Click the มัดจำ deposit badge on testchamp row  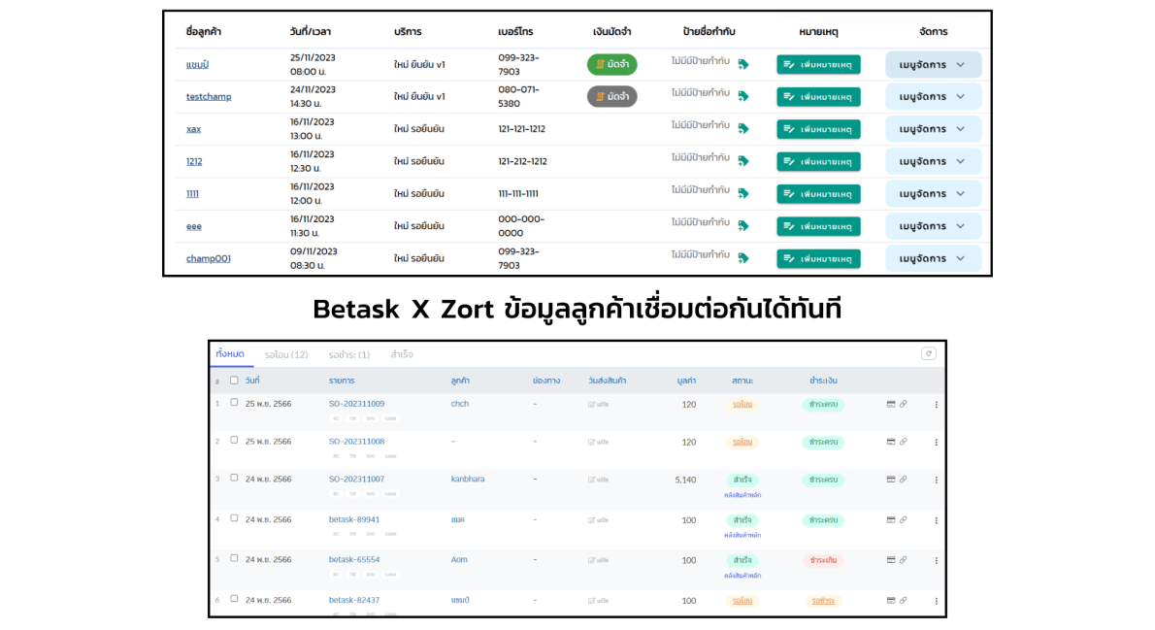point(611,96)
